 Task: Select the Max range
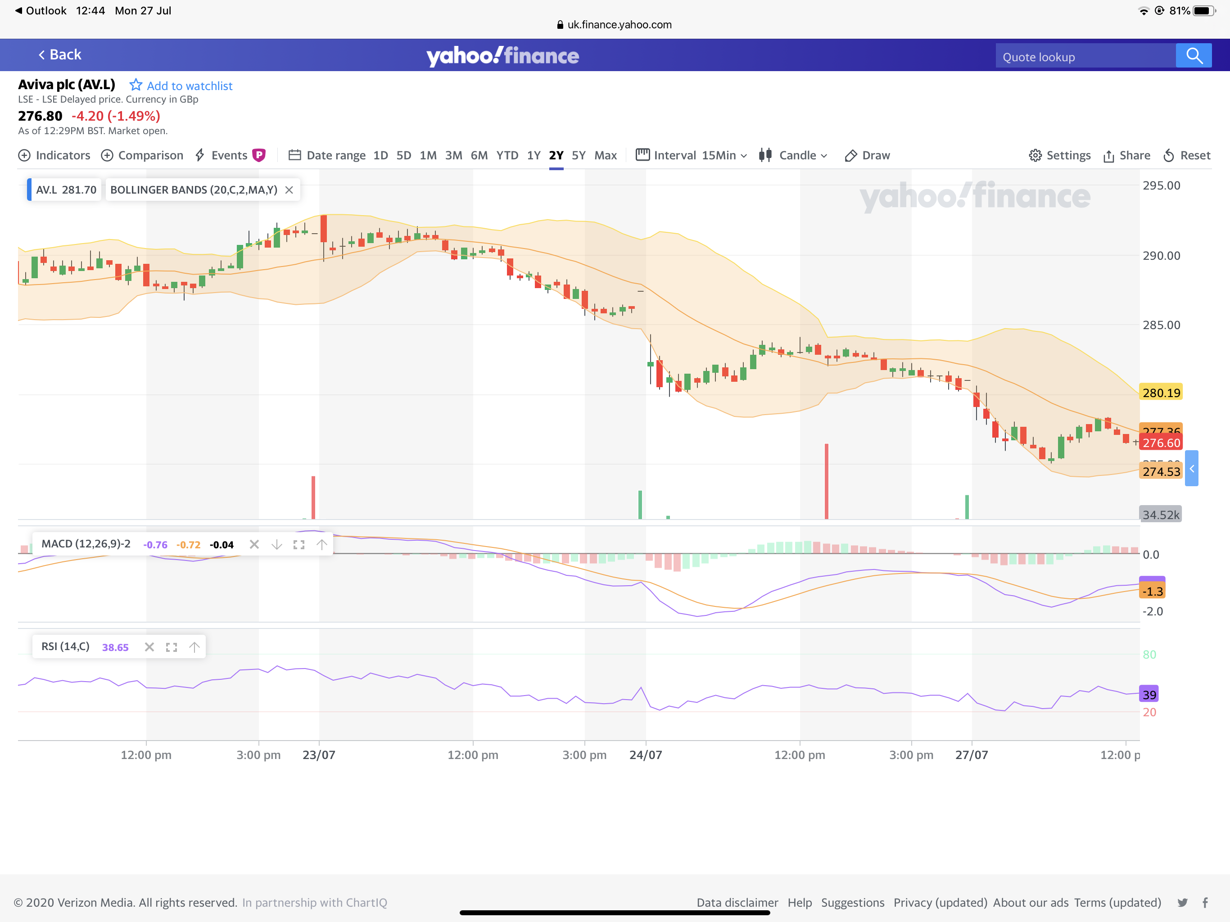(x=606, y=155)
